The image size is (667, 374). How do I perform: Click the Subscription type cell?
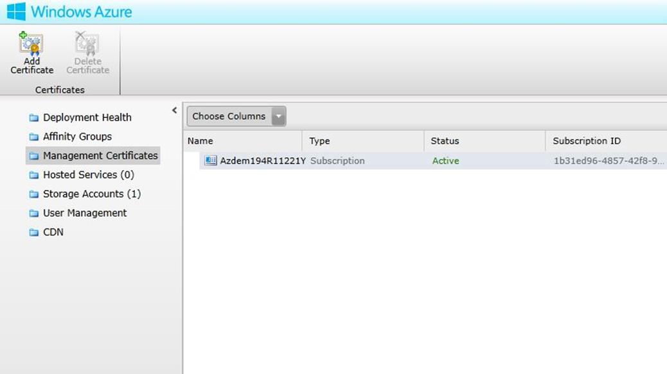tap(337, 161)
